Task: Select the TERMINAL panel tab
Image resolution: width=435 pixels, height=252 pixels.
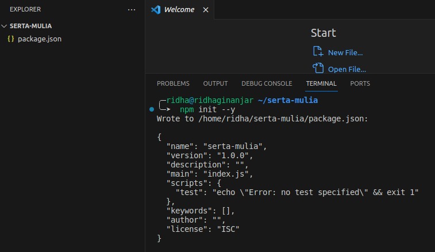Action: point(321,83)
